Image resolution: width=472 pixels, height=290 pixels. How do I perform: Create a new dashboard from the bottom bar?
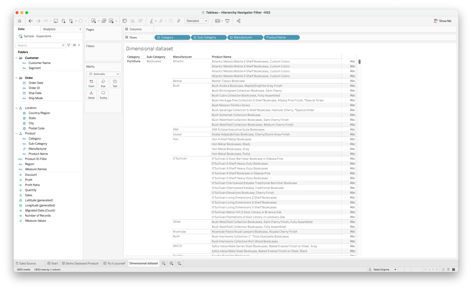coord(171,263)
